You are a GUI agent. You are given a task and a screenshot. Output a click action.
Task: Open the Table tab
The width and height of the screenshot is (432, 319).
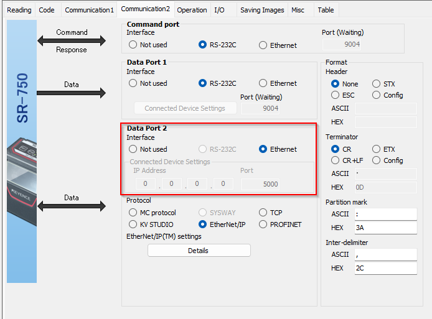click(326, 10)
